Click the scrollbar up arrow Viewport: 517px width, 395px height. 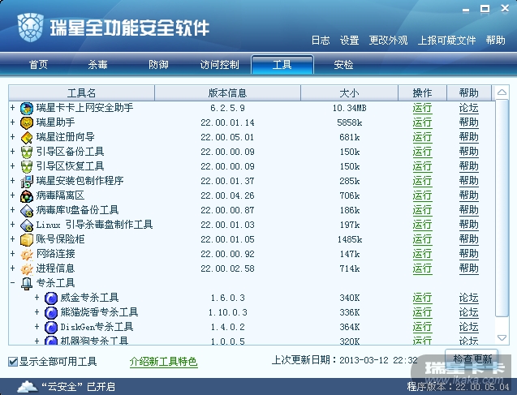pos(502,92)
